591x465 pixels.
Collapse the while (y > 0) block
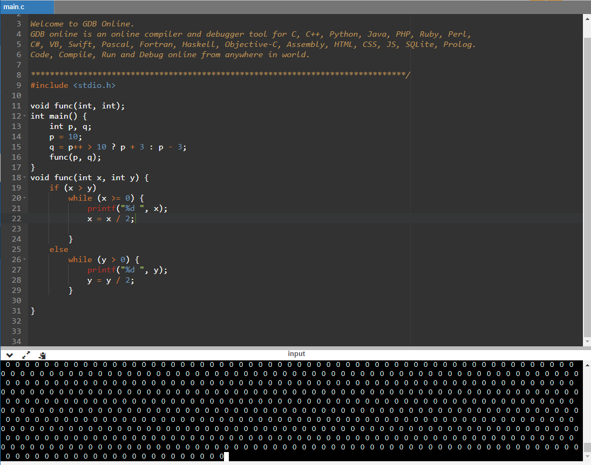pos(25,260)
